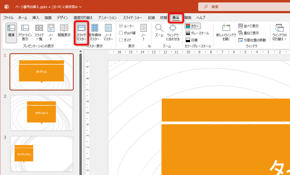Open the 画面切り替え transitions tab

pyautogui.click(x=83, y=18)
